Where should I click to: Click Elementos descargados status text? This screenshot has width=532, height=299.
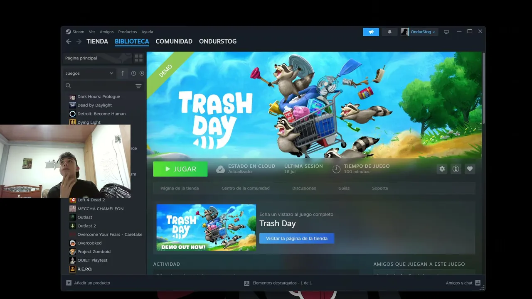[282, 283]
